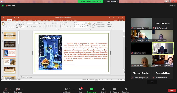This screenshot has height=93, width=177.
Task: Open the View Options dropdown
Action: pos(112,2)
